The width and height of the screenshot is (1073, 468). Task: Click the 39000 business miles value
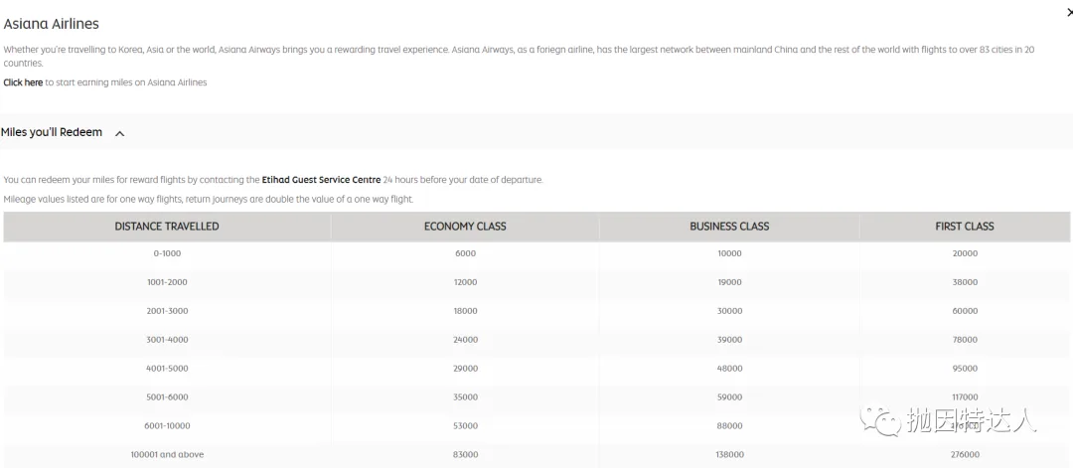pyautogui.click(x=729, y=340)
